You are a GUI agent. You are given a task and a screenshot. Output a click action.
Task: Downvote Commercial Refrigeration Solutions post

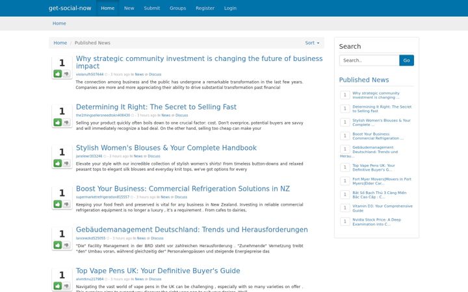[x=66, y=204]
